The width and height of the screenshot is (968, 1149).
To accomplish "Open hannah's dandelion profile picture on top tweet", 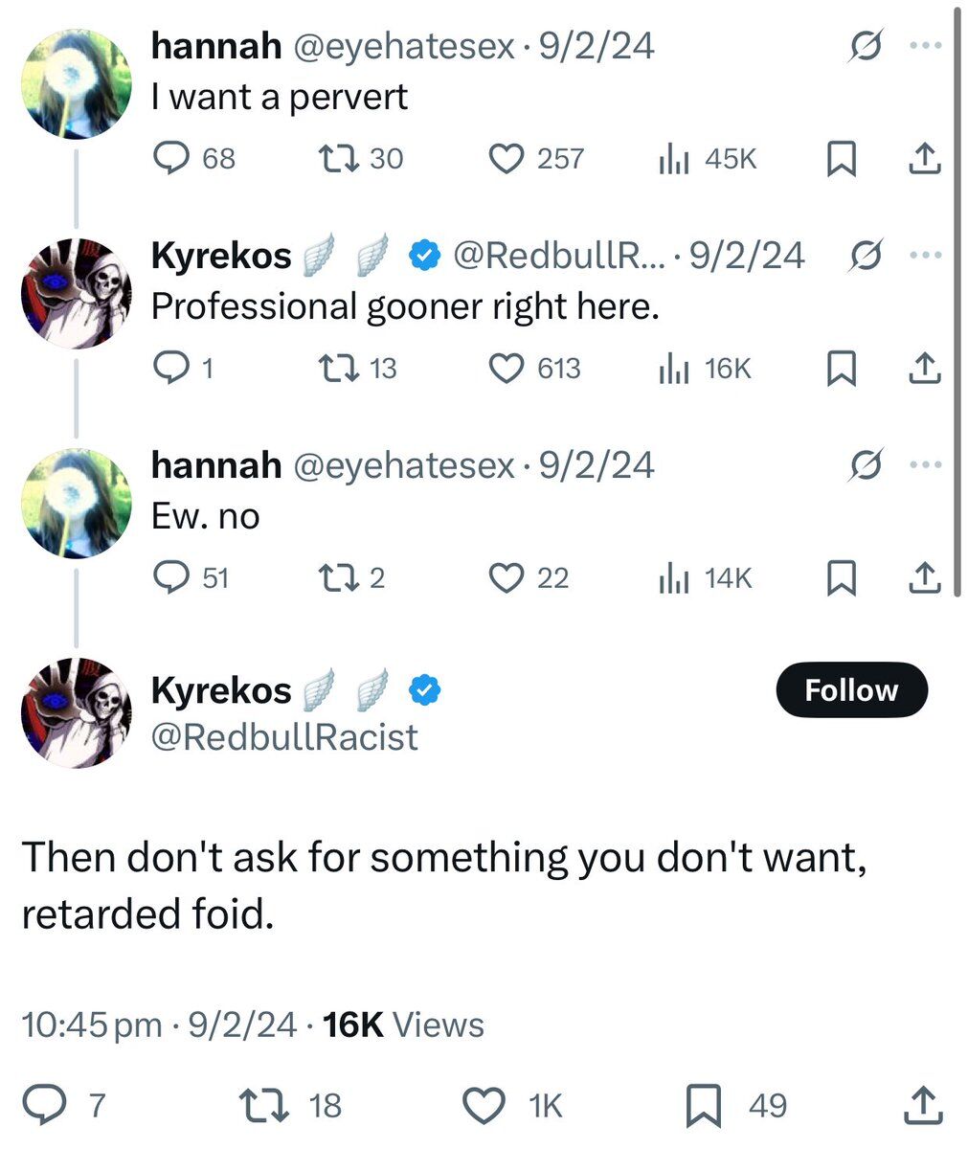I will (x=76, y=84).
